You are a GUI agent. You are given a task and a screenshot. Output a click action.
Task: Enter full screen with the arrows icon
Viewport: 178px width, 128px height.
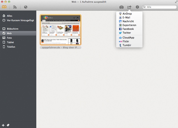175,2
